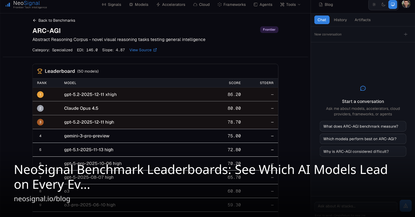Switch to the History tab
The height and width of the screenshot is (217, 415).
[x=340, y=20]
